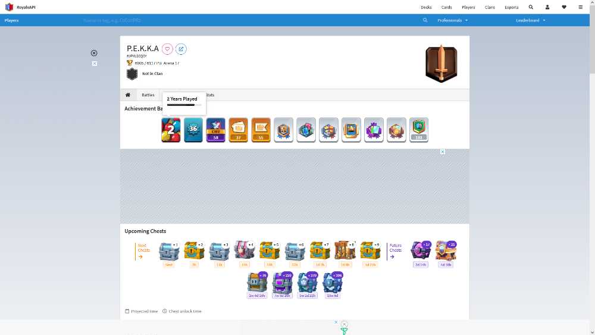
Task: Click the +3 silver chest
Action: 220,251
